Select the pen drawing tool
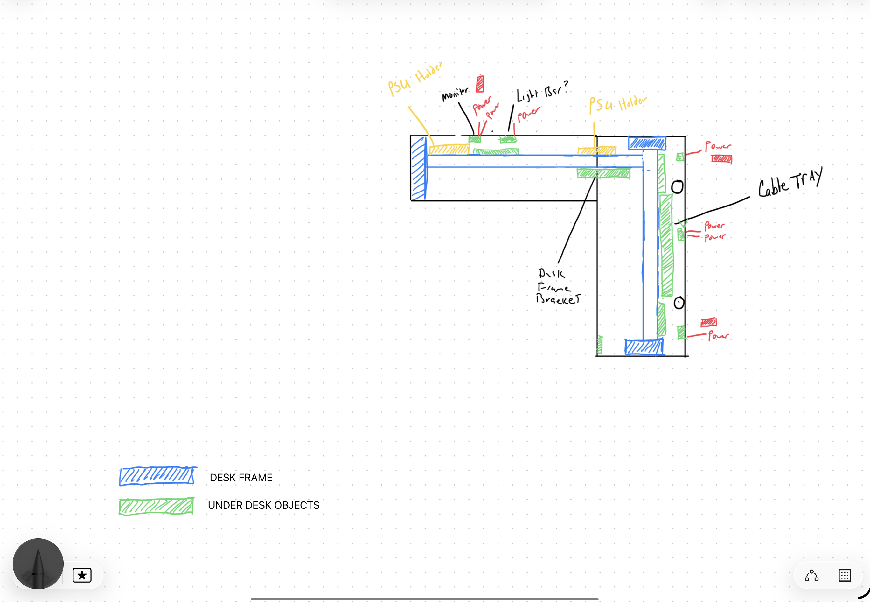The image size is (870, 602). 38,563
